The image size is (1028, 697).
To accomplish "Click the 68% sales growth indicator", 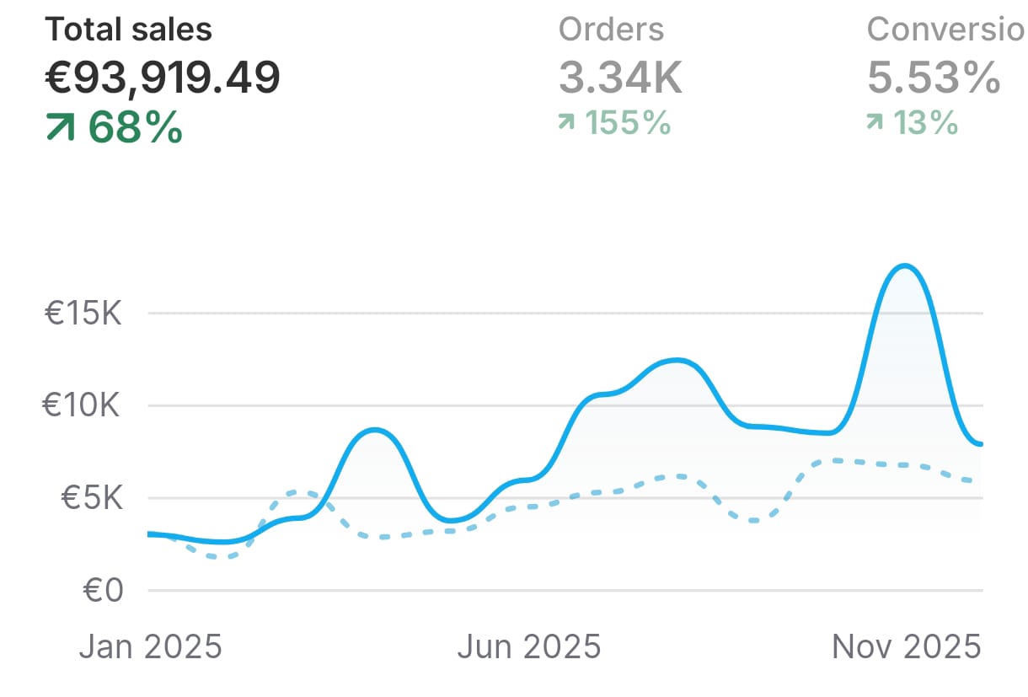I will [135, 126].
